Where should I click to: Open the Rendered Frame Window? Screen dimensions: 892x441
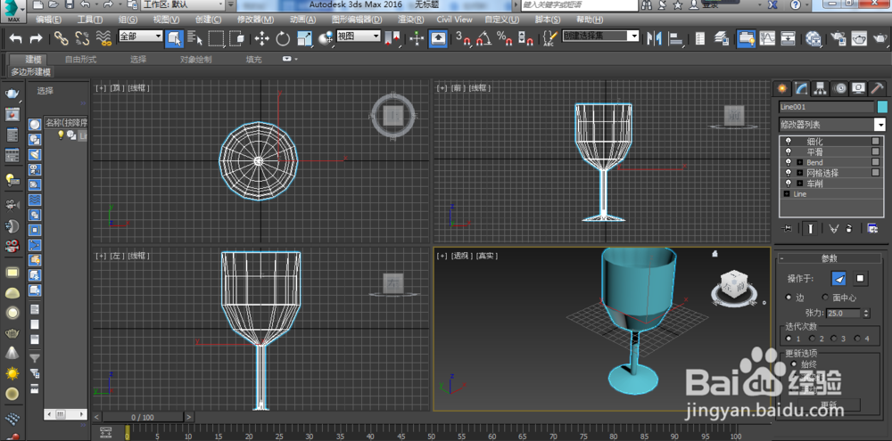[x=860, y=38]
